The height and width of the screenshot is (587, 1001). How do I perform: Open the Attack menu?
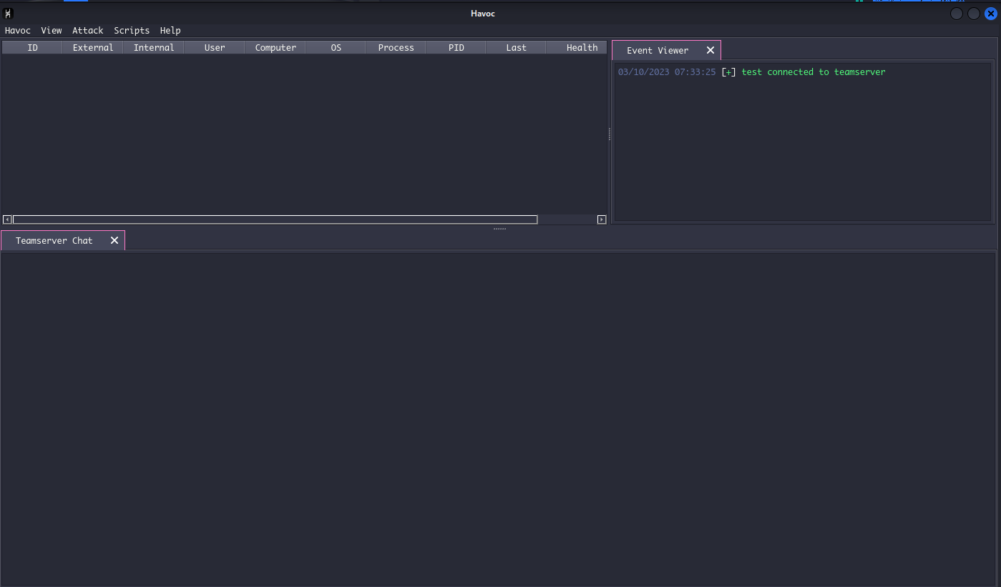[88, 31]
